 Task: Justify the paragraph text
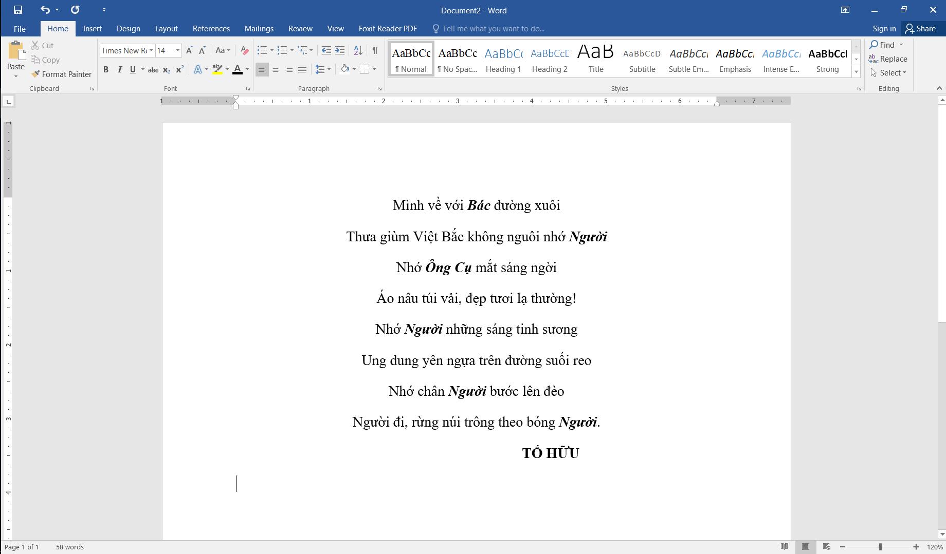(302, 69)
